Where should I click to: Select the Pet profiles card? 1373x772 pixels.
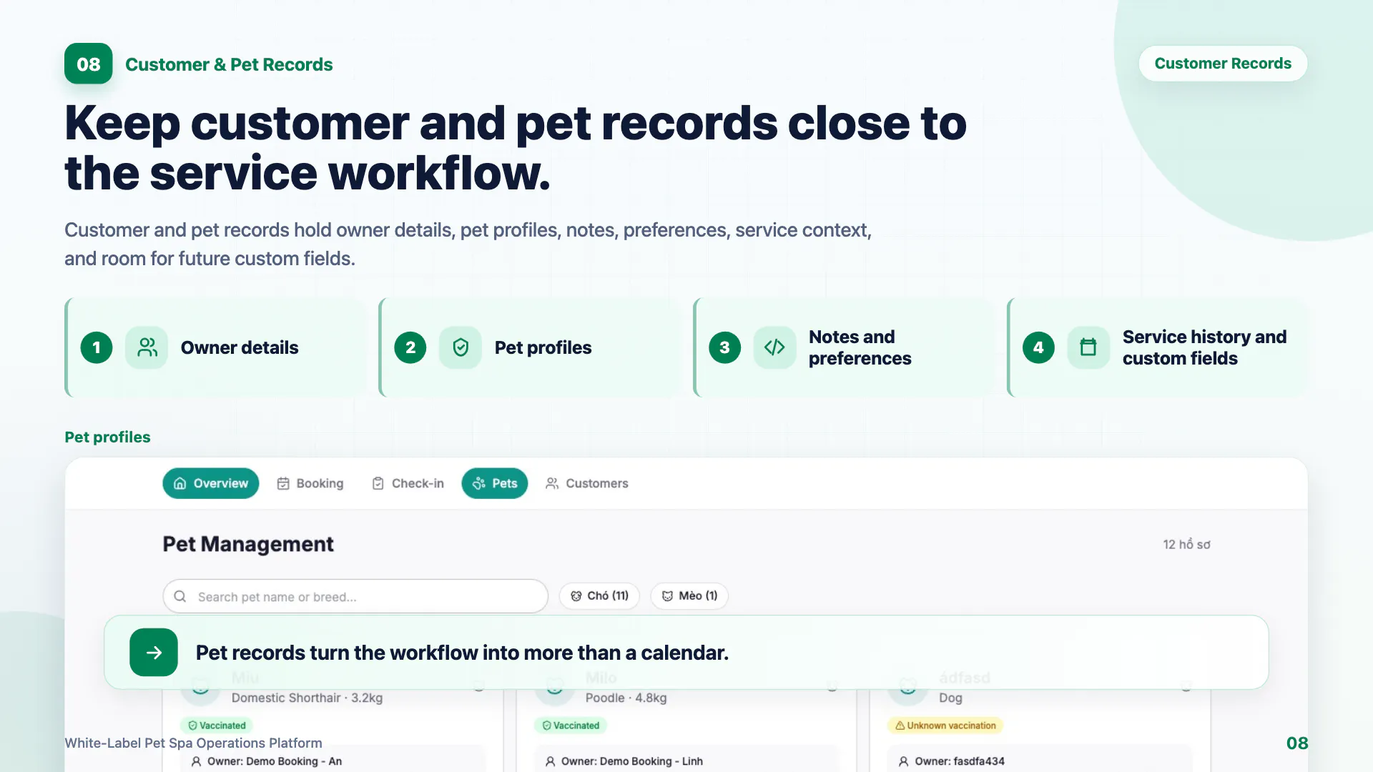coord(529,347)
